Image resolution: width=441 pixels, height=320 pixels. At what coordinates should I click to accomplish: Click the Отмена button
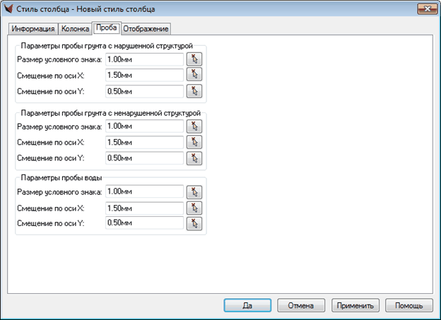(x=301, y=305)
